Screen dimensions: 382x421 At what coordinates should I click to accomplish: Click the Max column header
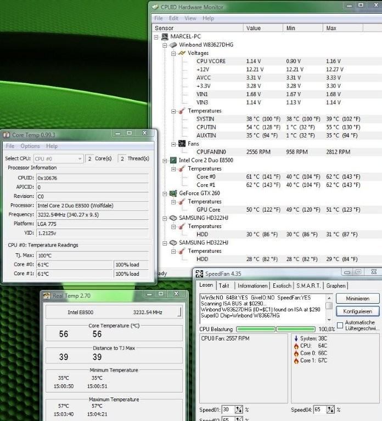point(342,28)
